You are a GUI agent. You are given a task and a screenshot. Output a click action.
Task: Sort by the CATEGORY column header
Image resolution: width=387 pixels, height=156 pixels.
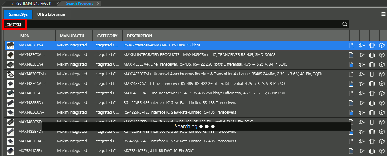point(108,36)
